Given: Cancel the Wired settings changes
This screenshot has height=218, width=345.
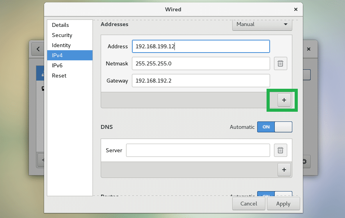Looking at the screenshot, I should pyautogui.click(x=249, y=204).
